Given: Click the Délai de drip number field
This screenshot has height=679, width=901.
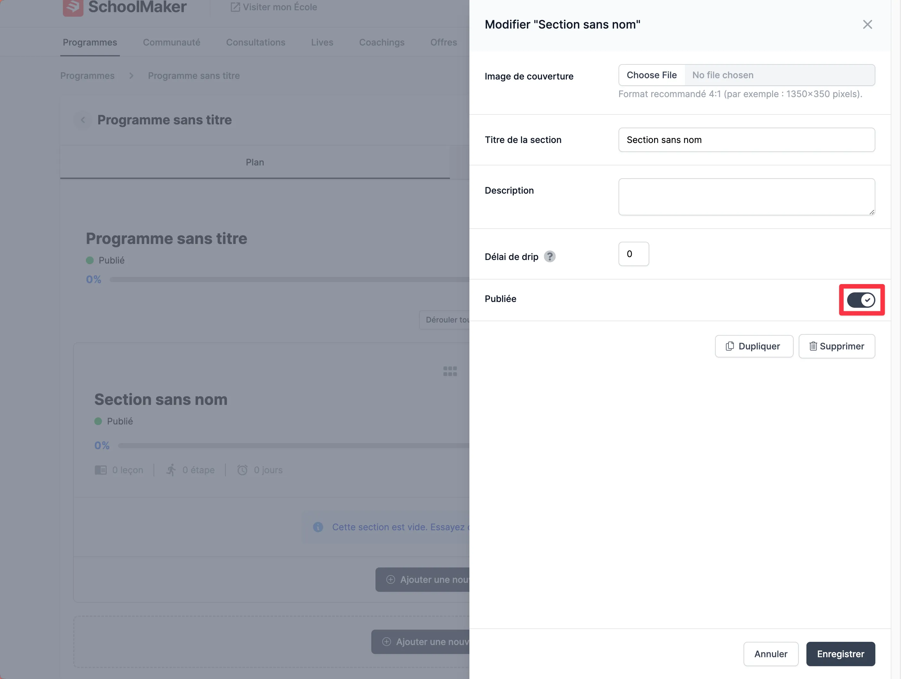Looking at the screenshot, I should (x=633, y=254).
